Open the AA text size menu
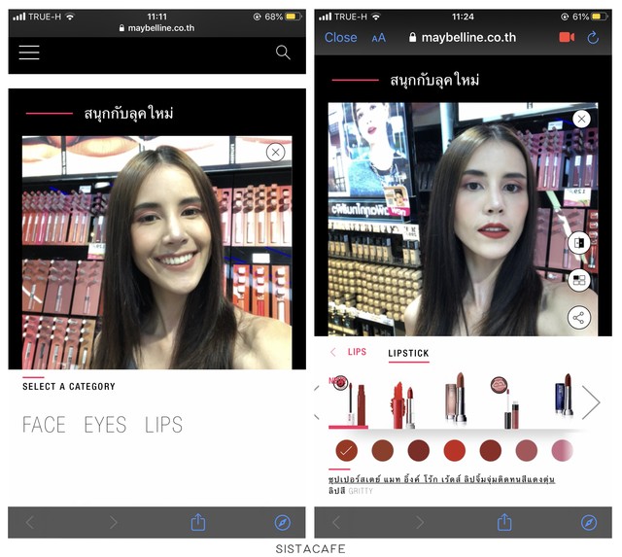This screenshot has height=557, width=622. [378, 38]
